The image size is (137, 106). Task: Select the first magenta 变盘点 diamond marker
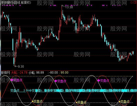pyautogui.click(x=12, y=80)
